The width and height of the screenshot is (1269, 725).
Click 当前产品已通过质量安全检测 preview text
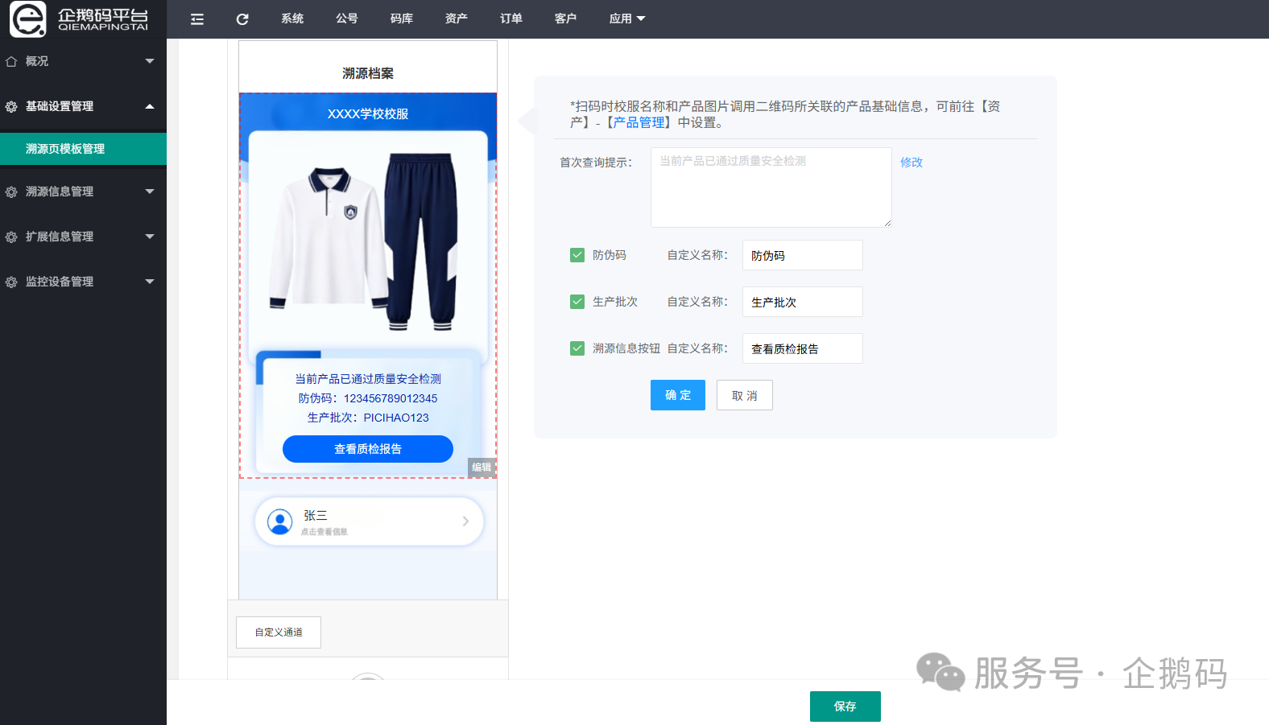click(x=368, y=379)
